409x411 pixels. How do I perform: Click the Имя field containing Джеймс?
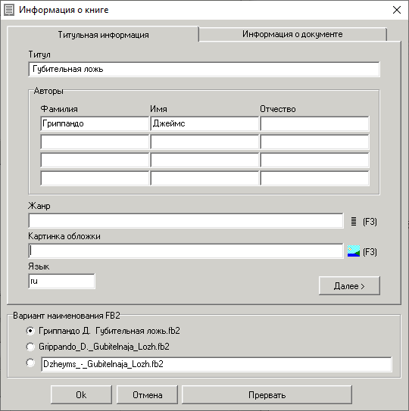pos(204,123)
